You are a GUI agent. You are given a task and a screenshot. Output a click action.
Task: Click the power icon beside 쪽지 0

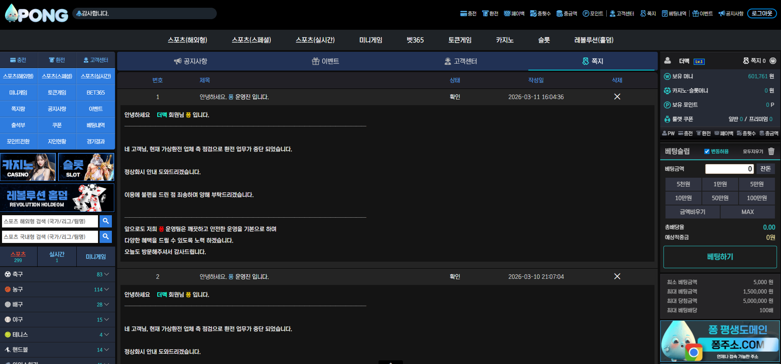(x=773, y=61)
